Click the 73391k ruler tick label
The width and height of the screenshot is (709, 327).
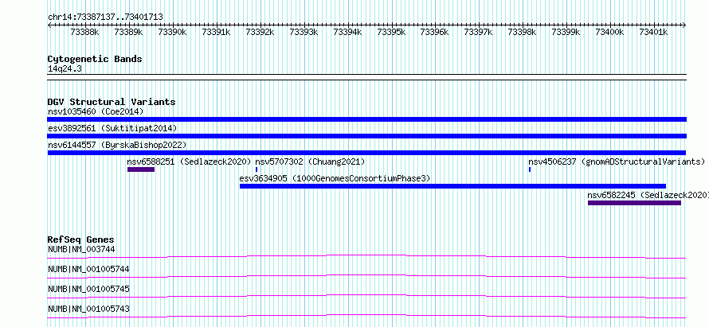point(216,32)
